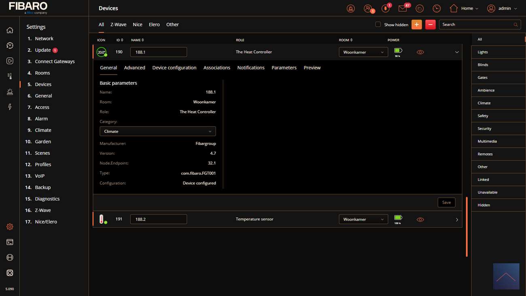Screen dimensions: 526x296
Task: Open the weather icon in the header
Action: pyautogui.click(x=420, y=8)
